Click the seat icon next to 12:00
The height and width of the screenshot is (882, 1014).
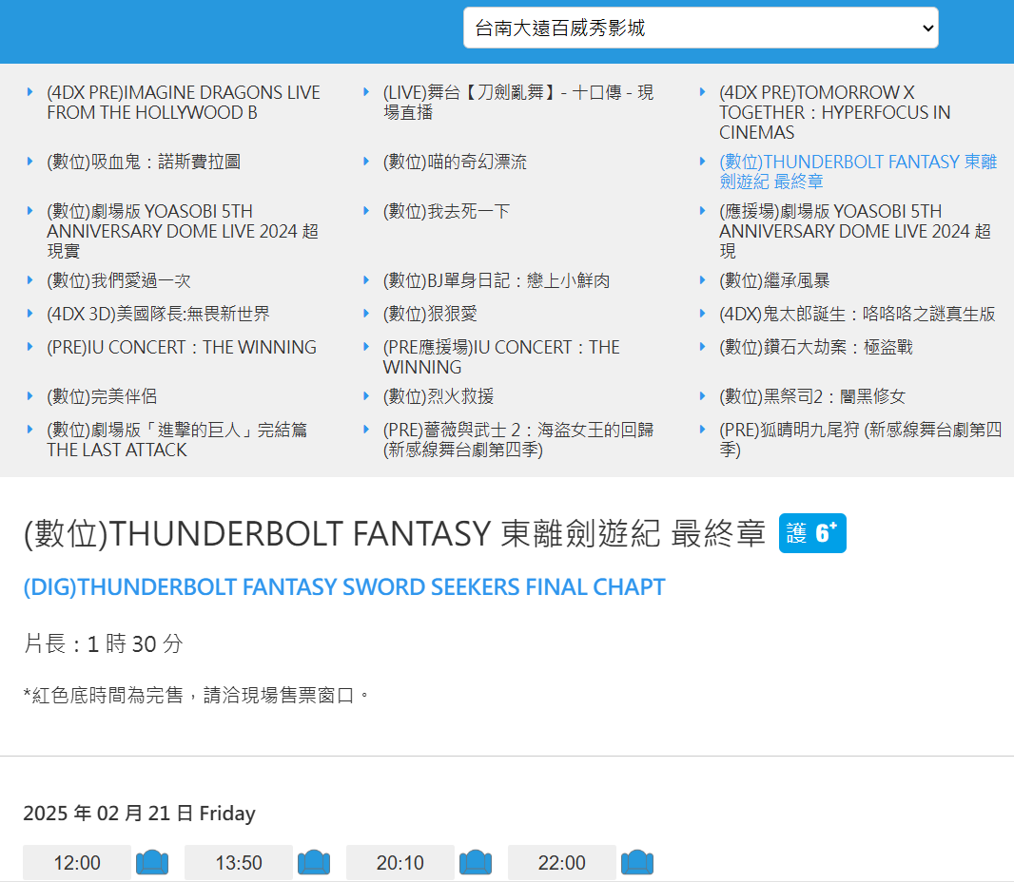(x=152, y=863)
